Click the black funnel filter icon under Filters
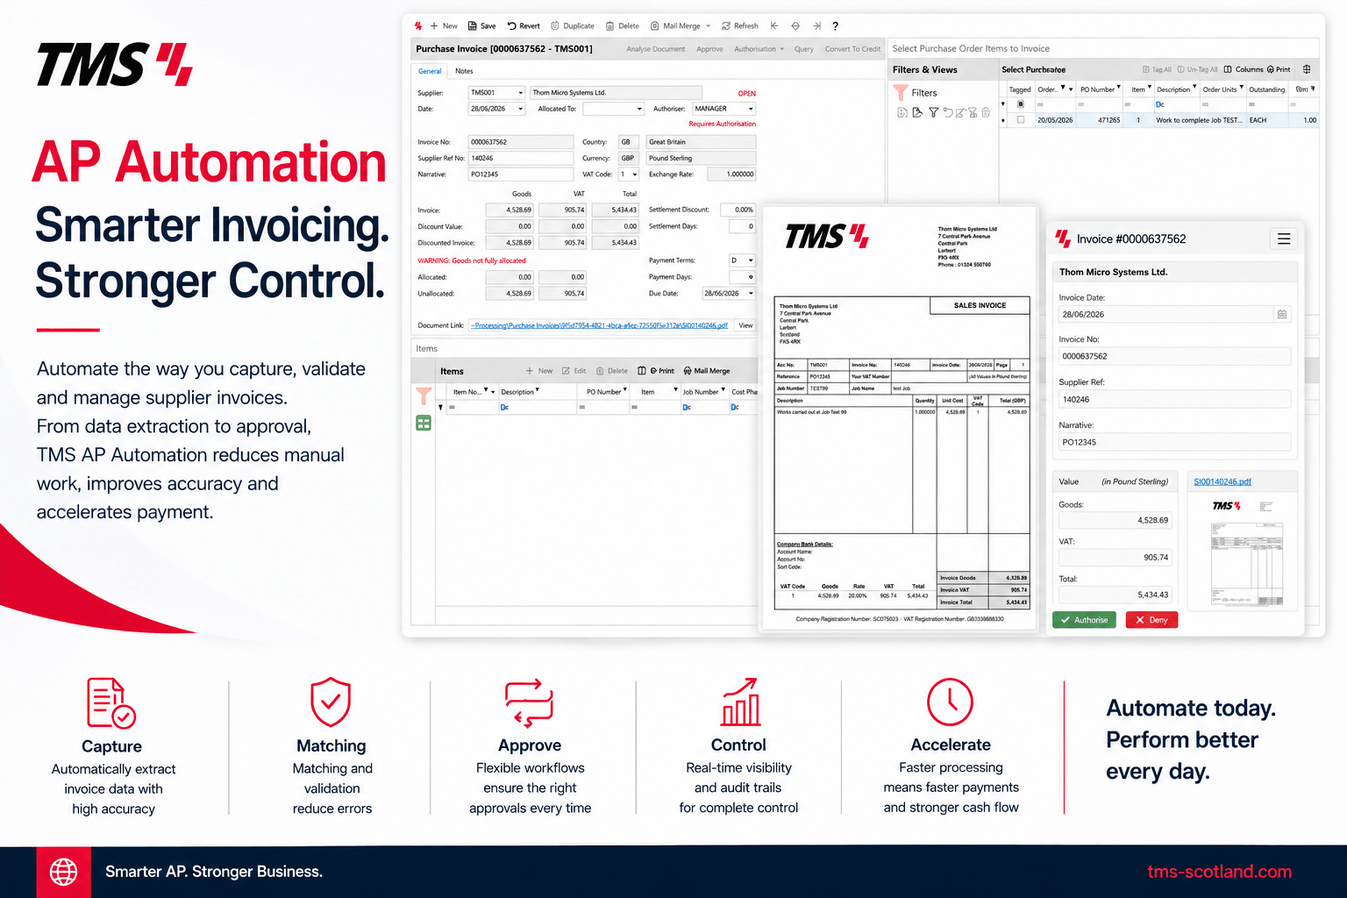The height and width of the screenshot is (898, 1347). [933, 112]
